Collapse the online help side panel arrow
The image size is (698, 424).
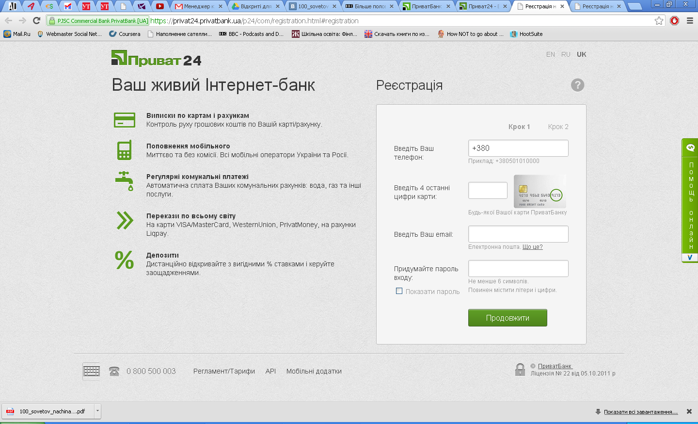[690, 257]
